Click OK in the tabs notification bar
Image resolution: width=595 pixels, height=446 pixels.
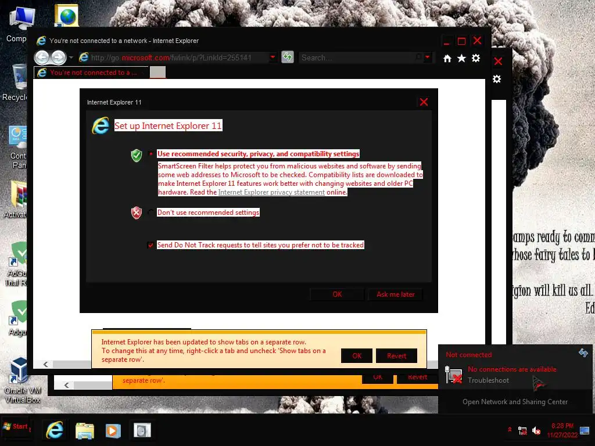pos(357,356)
